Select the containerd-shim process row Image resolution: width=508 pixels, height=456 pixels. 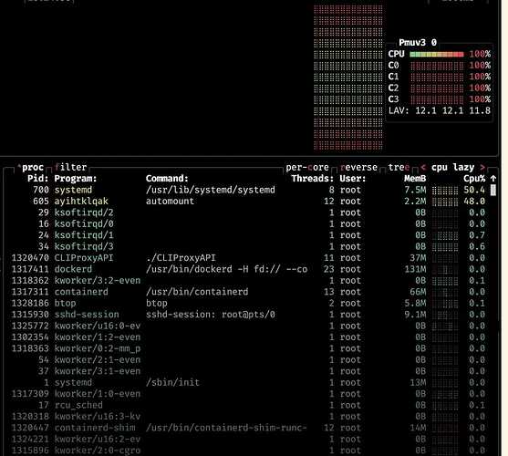[x=248, y=428]
